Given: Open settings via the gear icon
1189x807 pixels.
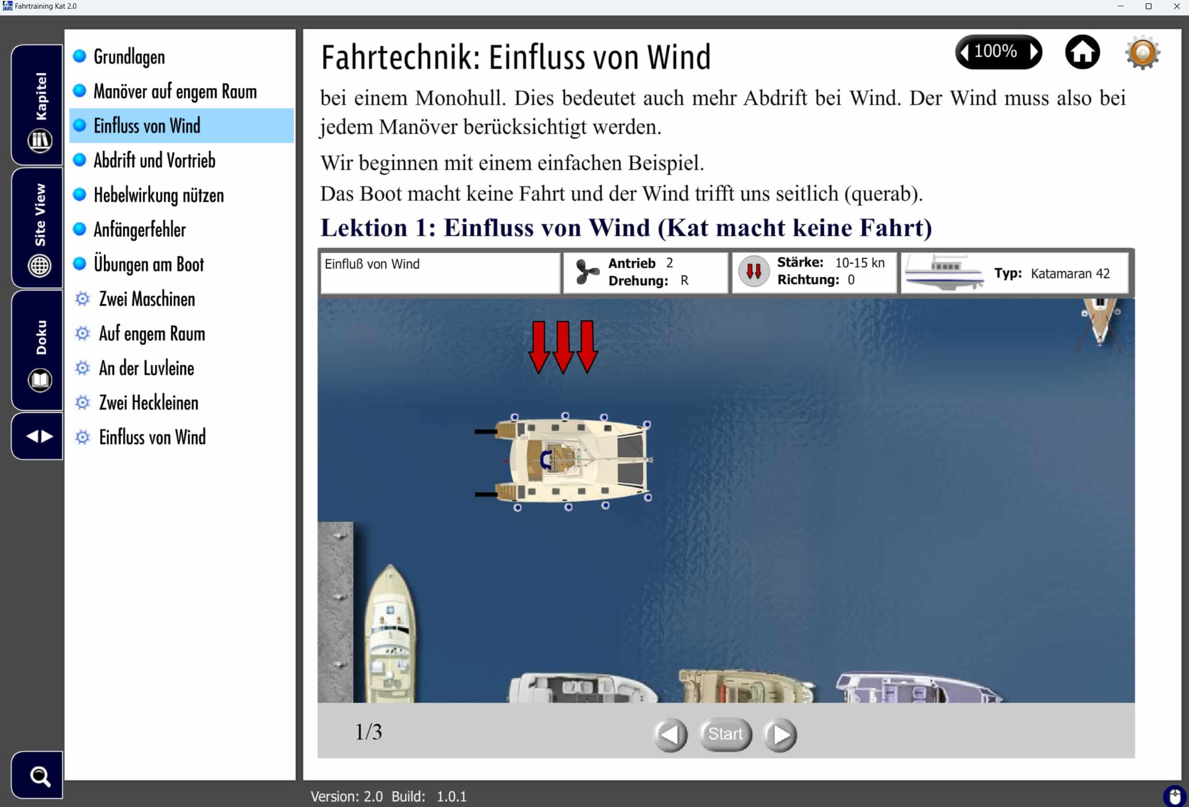Looking at the screenshot, I should click(1142, 52).
